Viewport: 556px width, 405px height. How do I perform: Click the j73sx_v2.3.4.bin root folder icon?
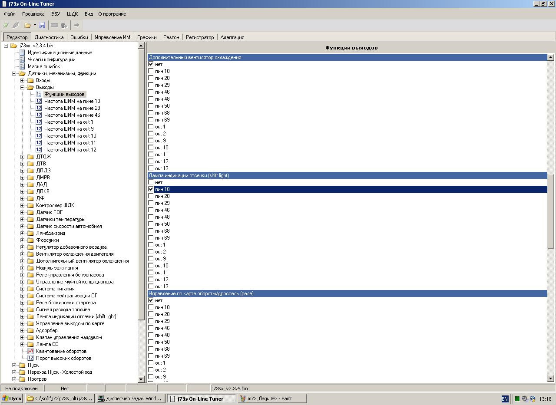14,46
